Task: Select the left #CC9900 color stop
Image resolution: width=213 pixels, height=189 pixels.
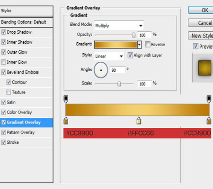Action: (x=66, y=121)
